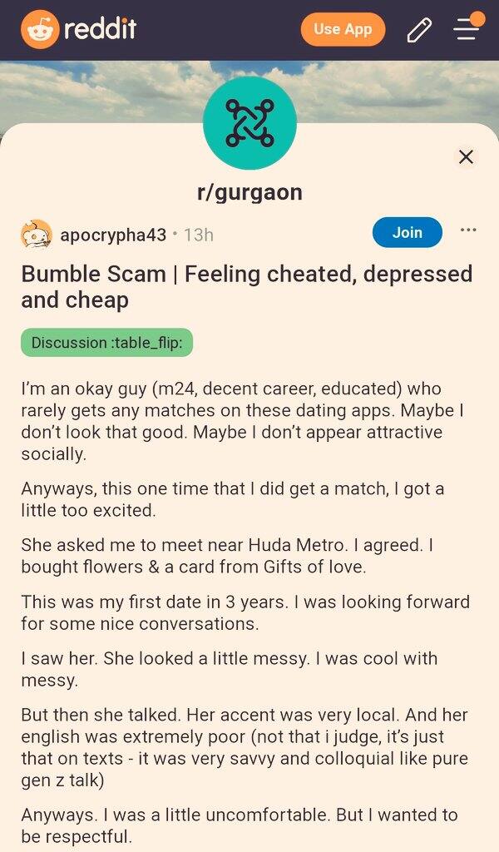This screenshot has width=499, height=852.
Task: Open the three-dot post options menu
Action: (x=468, y=230)
